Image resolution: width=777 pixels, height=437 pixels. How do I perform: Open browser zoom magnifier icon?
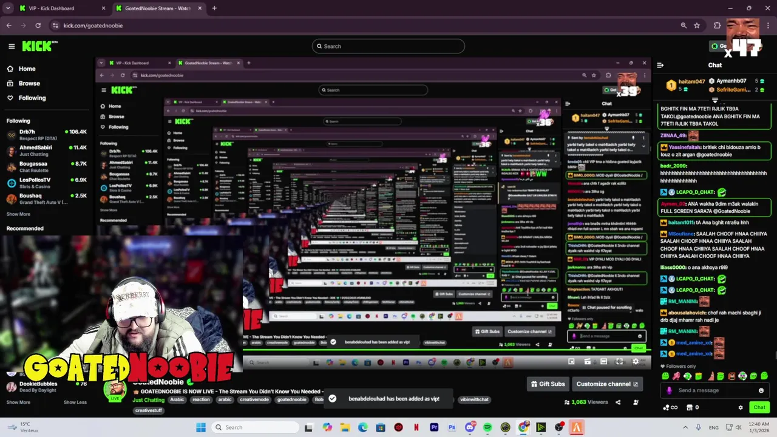click(x=684, y=25)
